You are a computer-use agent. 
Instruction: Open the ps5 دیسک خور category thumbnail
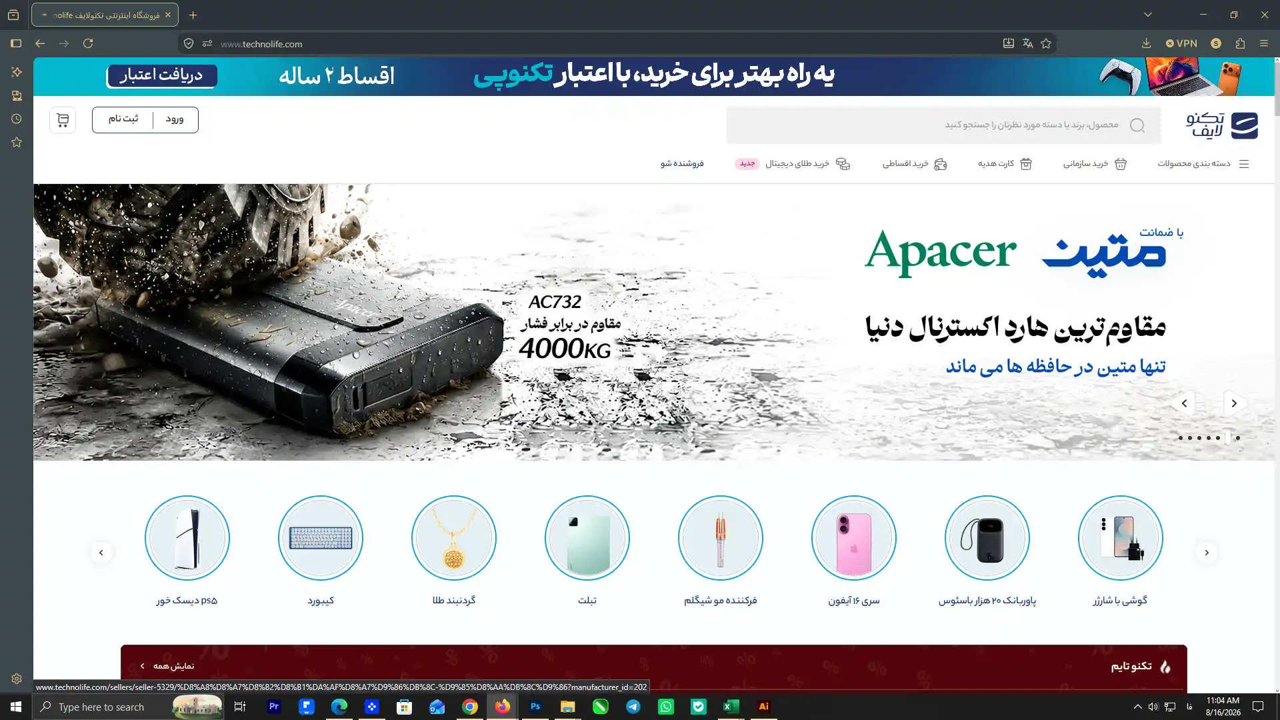tap(187, 538)
